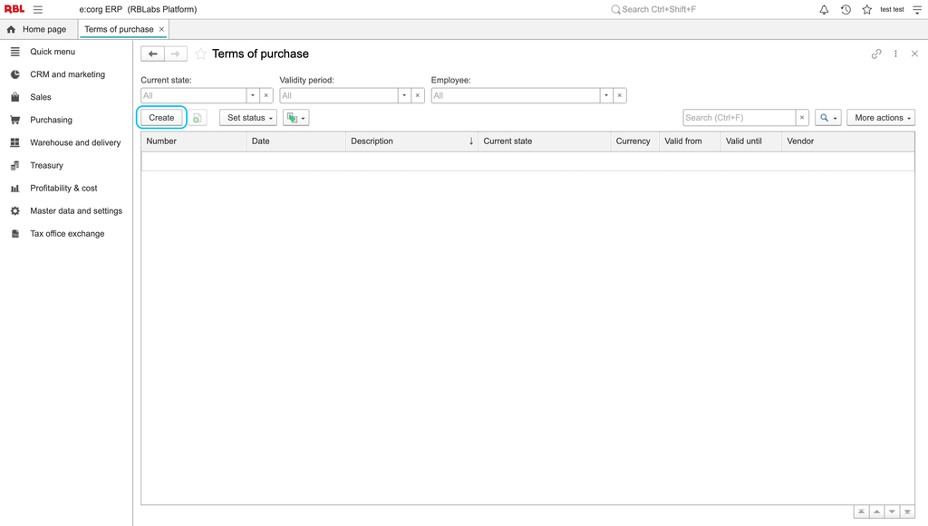Sort by the Date column header
This screenshot has width=928, height=526.
(296, 141)
